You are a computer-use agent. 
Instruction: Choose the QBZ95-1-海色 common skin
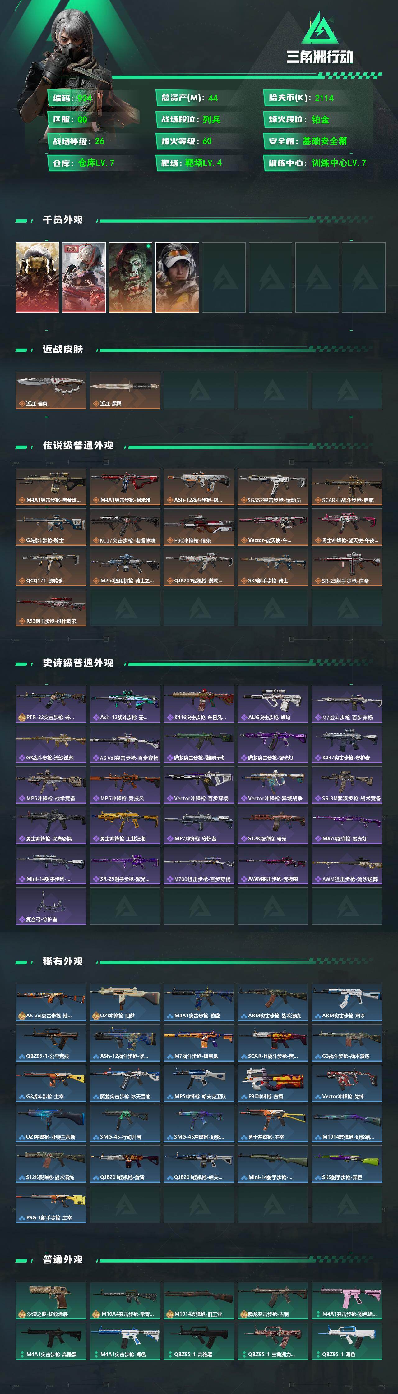pos(347,1341)
